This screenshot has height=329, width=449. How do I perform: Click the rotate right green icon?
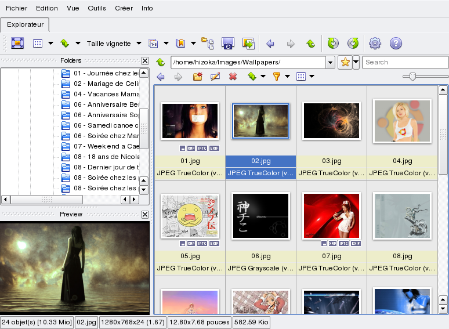[x=352, y=44]
